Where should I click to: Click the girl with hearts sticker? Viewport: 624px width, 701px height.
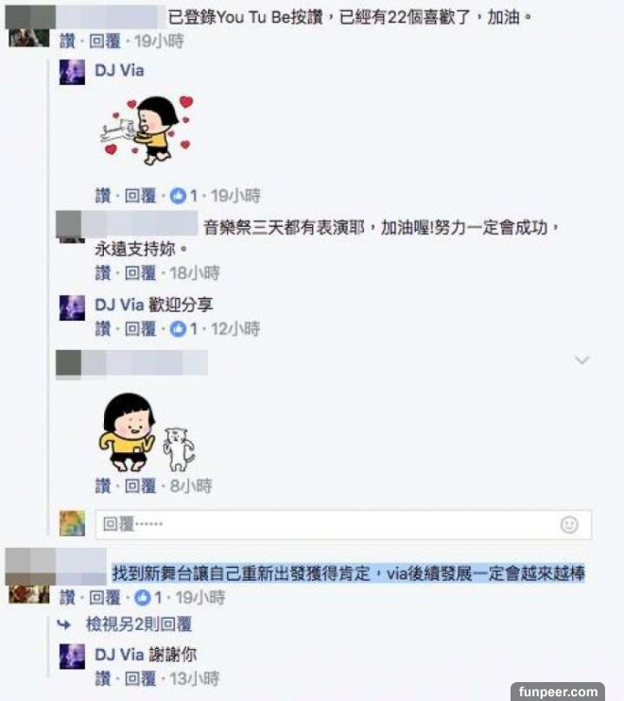click(x=147, y=131)
